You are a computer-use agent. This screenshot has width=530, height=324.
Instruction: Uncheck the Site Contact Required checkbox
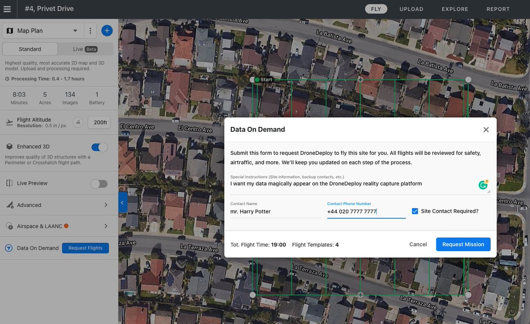click(415, 211)
